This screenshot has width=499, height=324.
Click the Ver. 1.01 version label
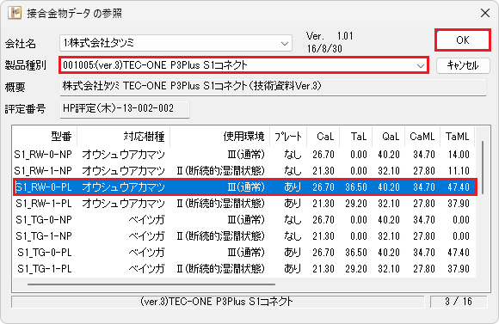(330, 36)
